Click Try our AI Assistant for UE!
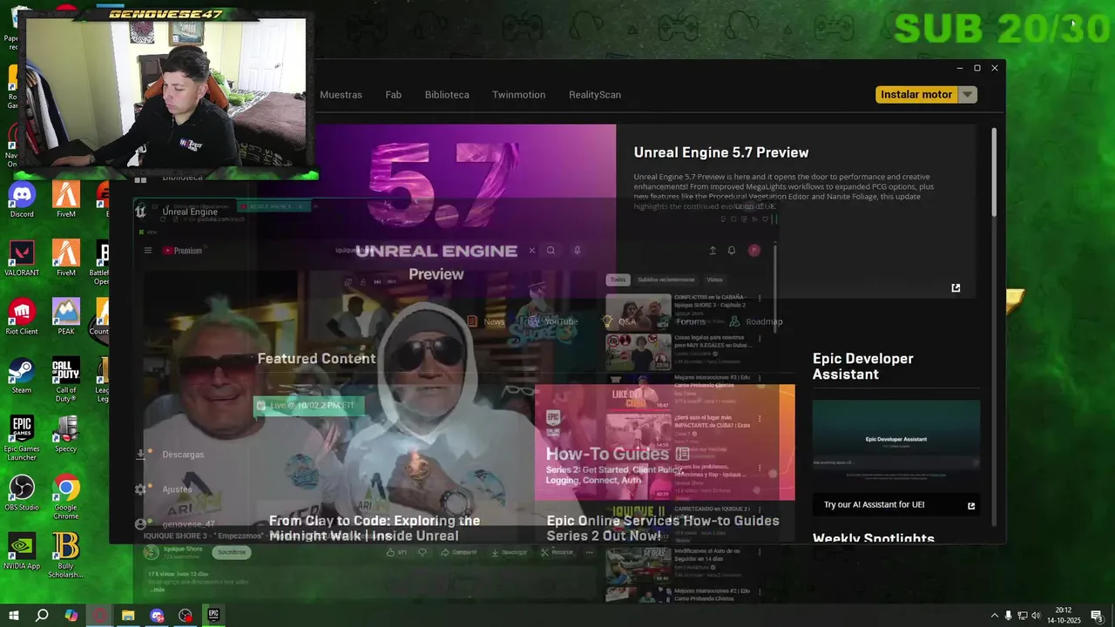Screen dimensions: 1115x627 pyautogui.click(x=874, y=505)
